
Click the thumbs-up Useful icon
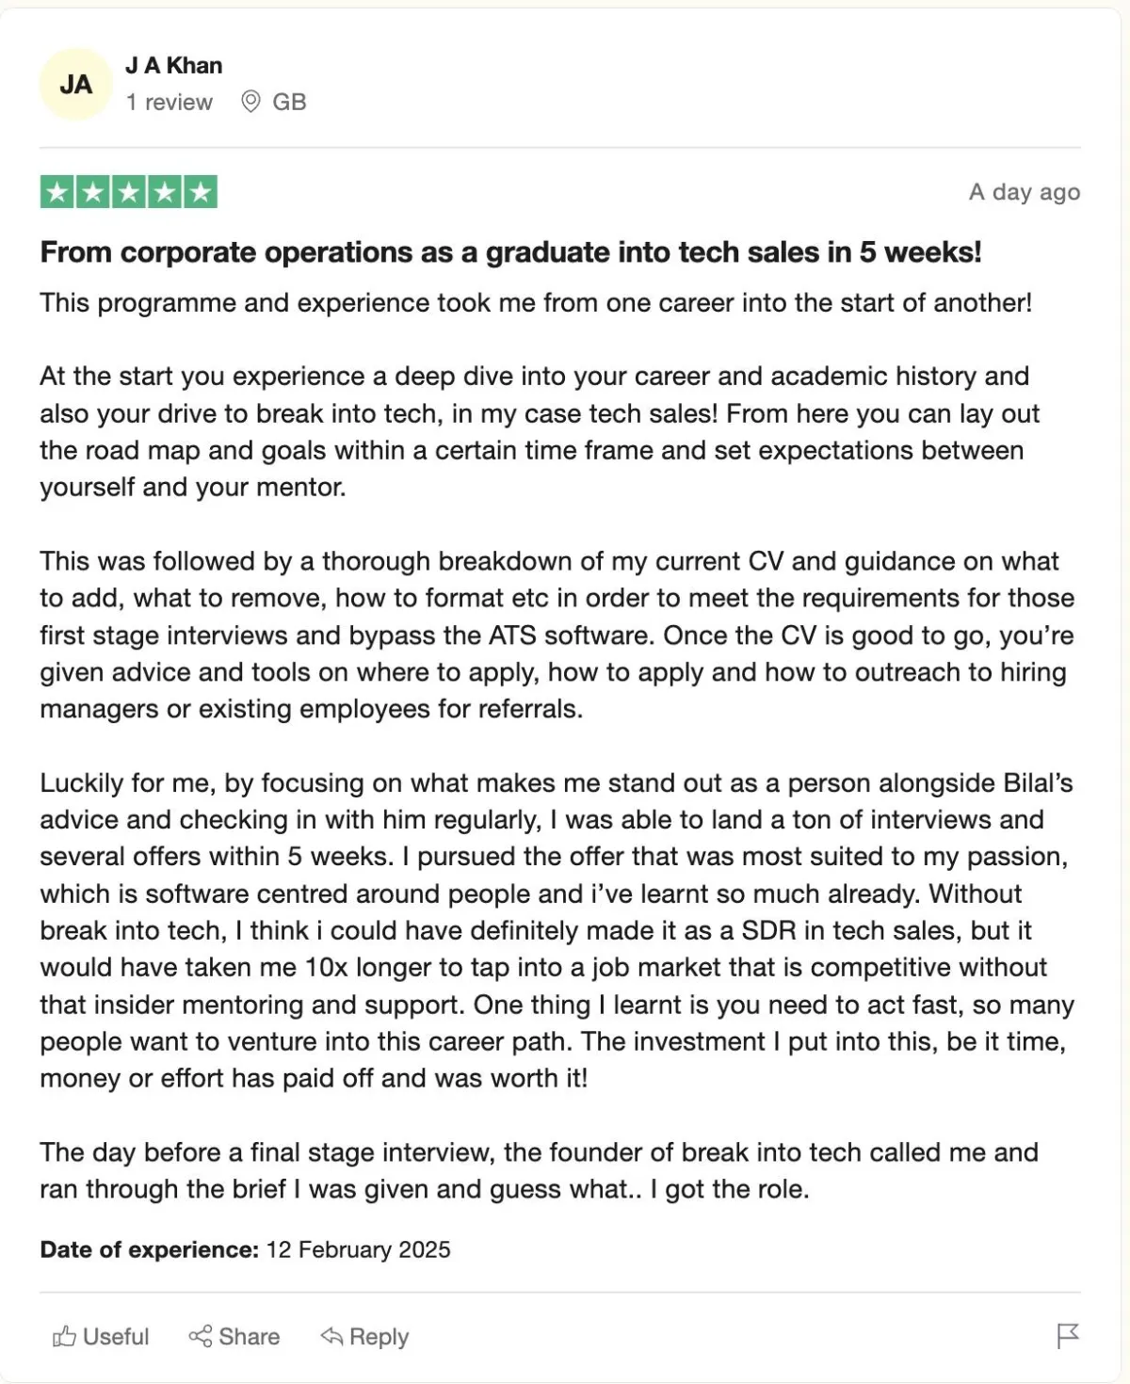coord(64,1336)
